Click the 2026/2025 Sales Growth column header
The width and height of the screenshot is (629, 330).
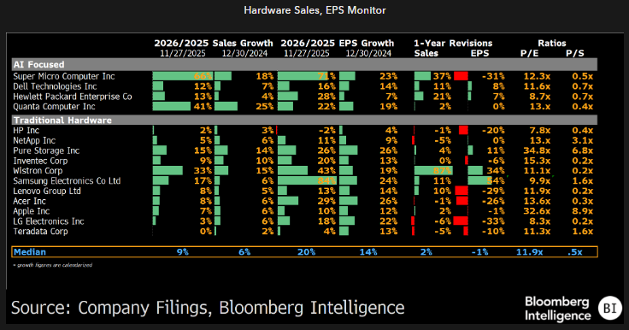214,43
